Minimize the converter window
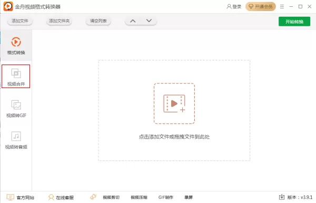 point(291,7)
